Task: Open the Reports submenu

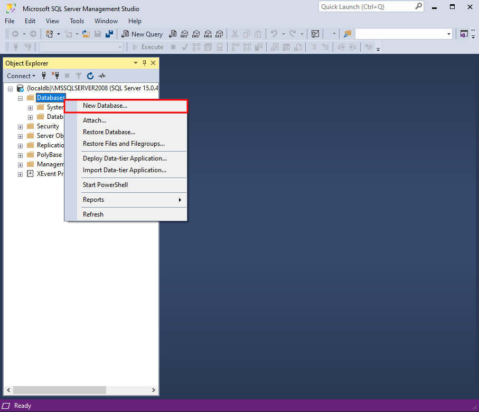Action: (93, 200)
